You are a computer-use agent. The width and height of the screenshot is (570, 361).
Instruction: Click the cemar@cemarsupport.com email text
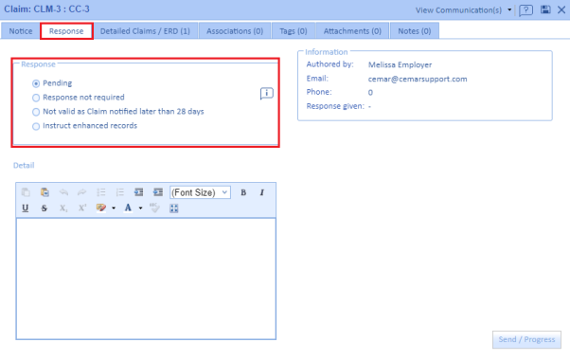tap(418, 79)
